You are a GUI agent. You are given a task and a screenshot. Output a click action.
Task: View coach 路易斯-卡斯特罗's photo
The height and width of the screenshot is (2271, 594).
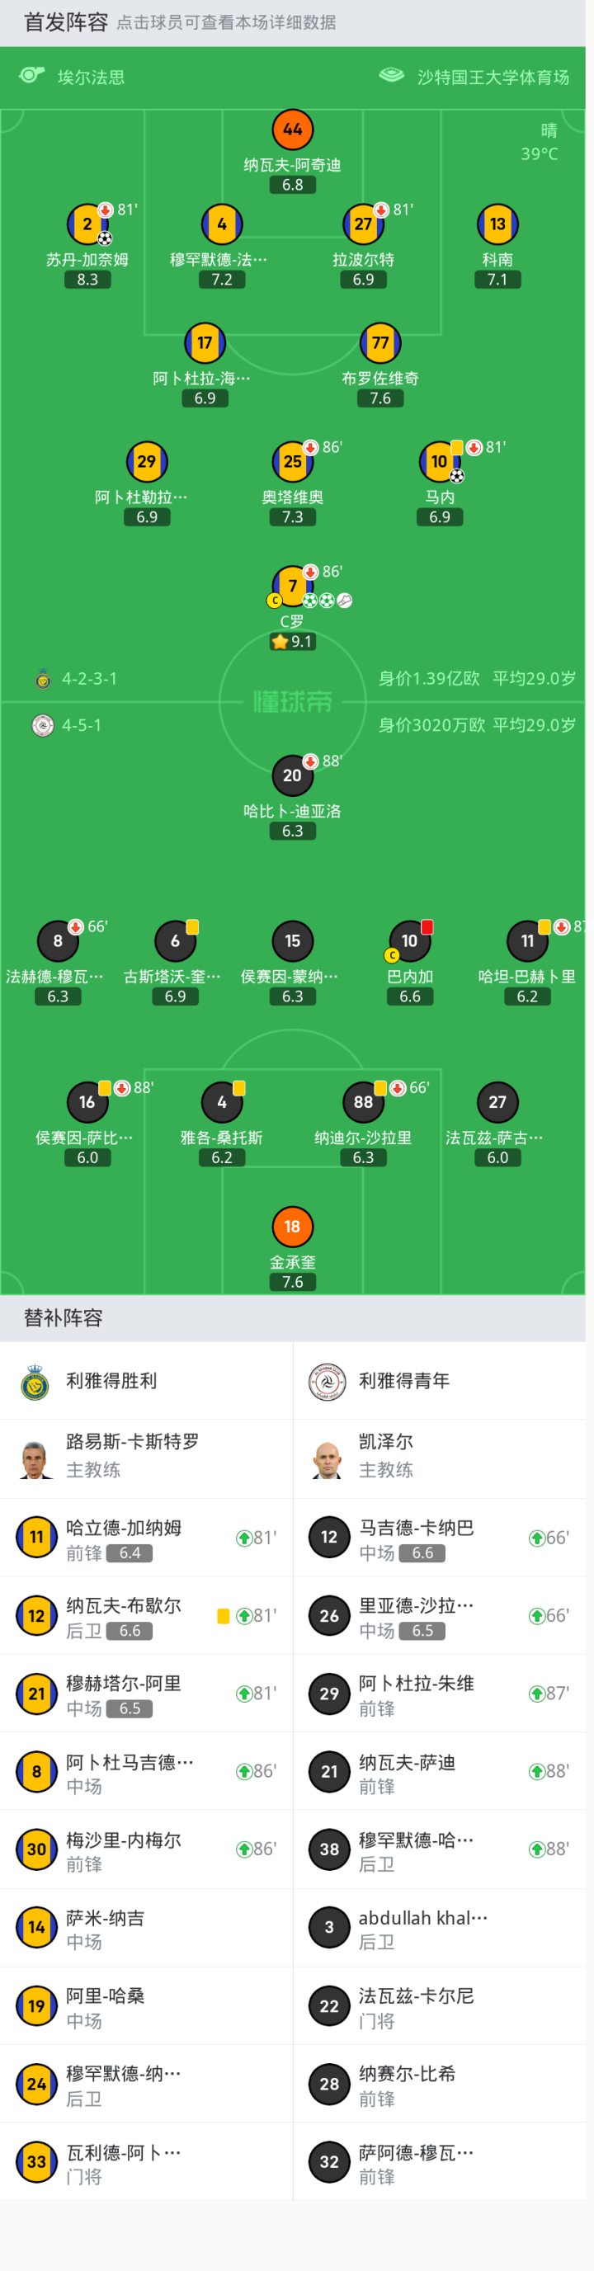[x=35, y=1459]
